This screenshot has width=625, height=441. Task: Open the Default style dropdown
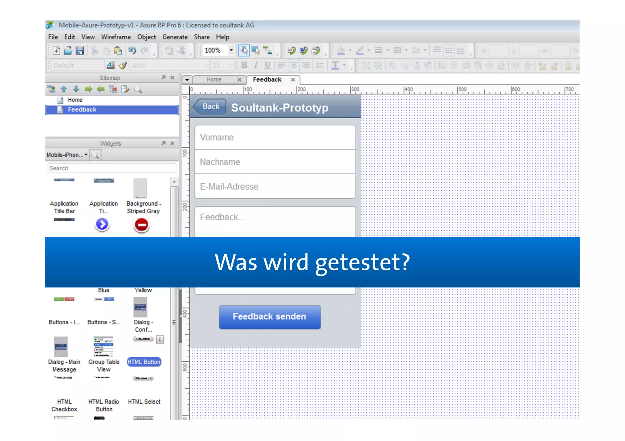pyautogui.click(x=101, y=65)
